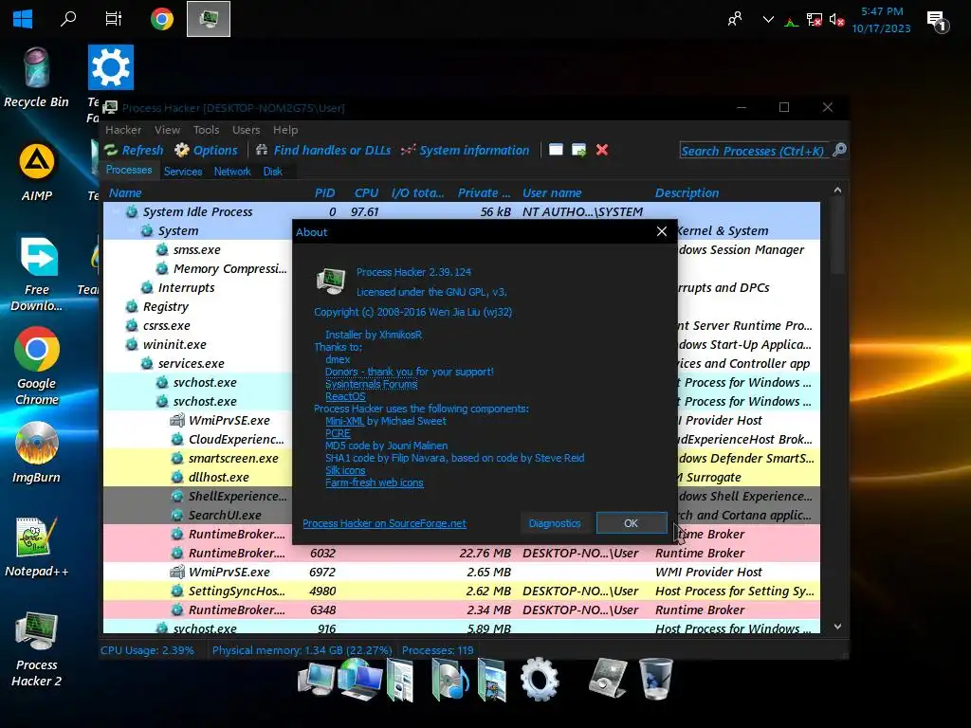
Task: Switch to the Network tab
Action: (x=232, y=172)
